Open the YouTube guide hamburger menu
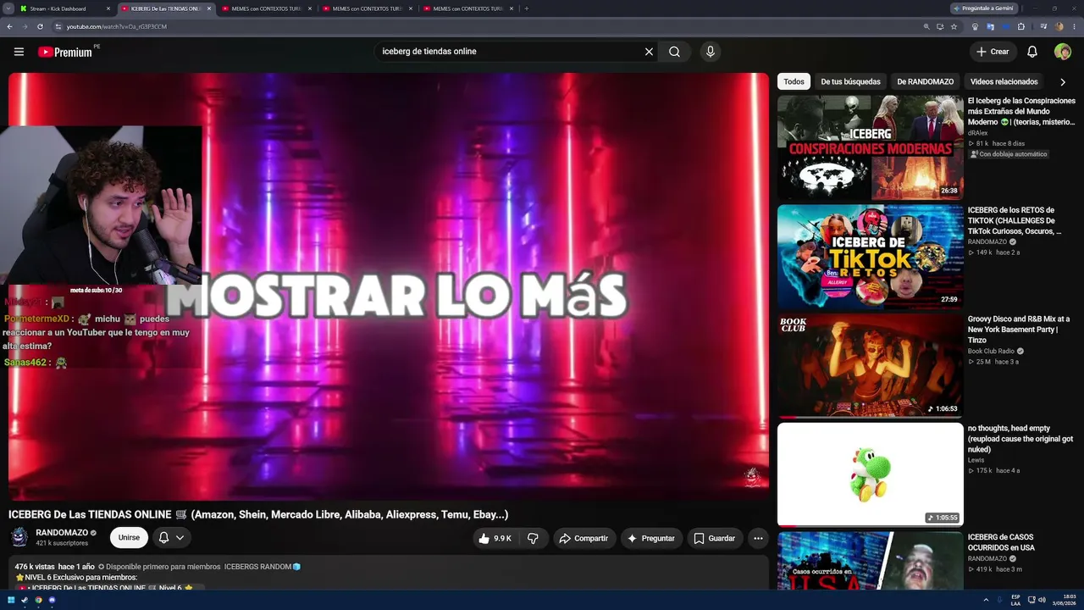Viewport: 1084px width, 610px height. click(x=19, y=52)
